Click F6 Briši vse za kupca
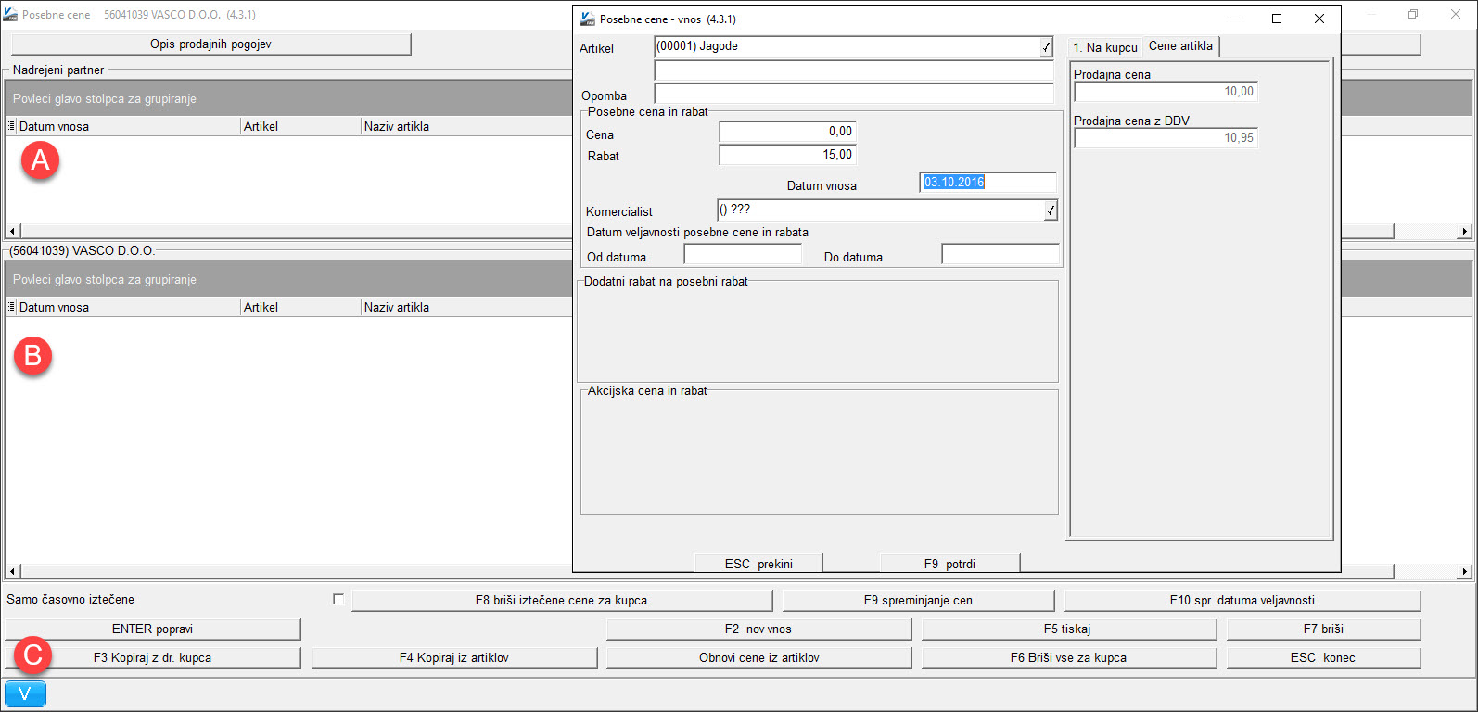 point(1068,657)
